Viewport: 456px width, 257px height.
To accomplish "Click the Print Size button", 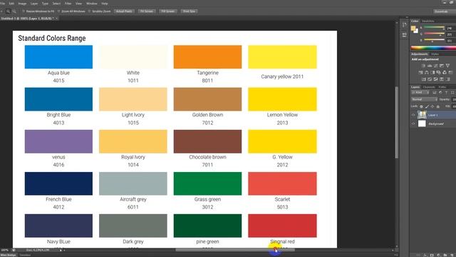I will (189, 11).
